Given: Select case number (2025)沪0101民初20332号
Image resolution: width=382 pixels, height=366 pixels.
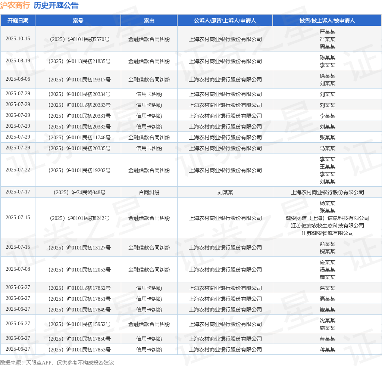Looking at the screenshot, I should pyautogui.click(x=80, y=127).
